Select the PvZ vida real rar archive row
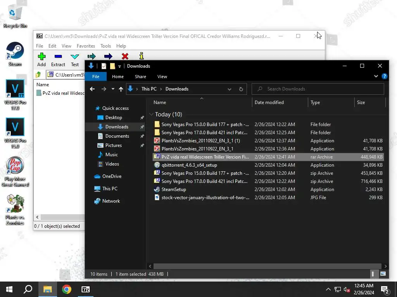 click(268, 157)
